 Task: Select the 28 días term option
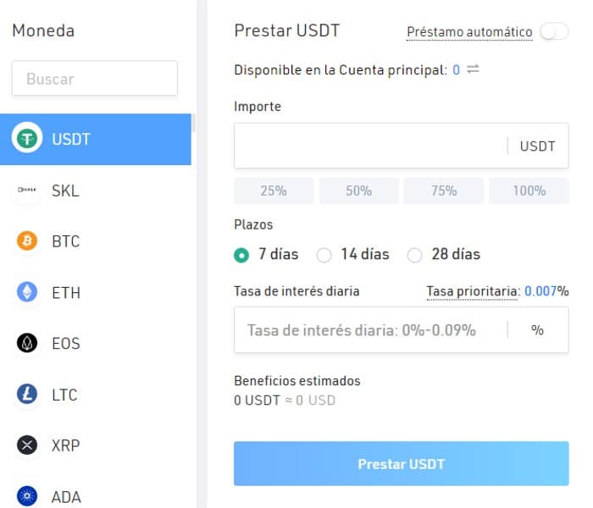[414, 255]
